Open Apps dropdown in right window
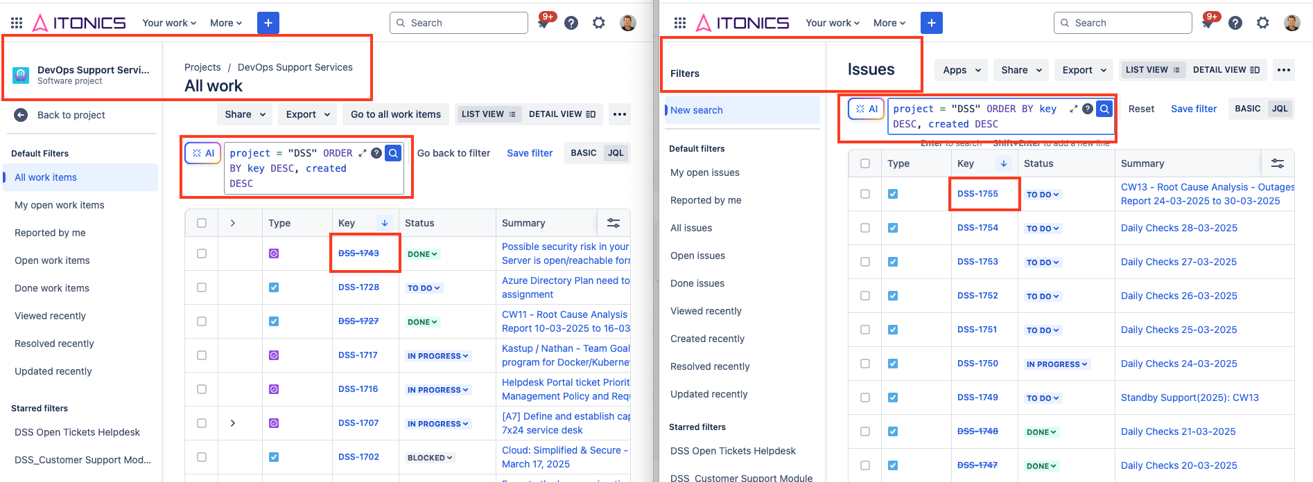This screenshot has width=1313, height=482. pyautogui.click(x=962, y=70)
